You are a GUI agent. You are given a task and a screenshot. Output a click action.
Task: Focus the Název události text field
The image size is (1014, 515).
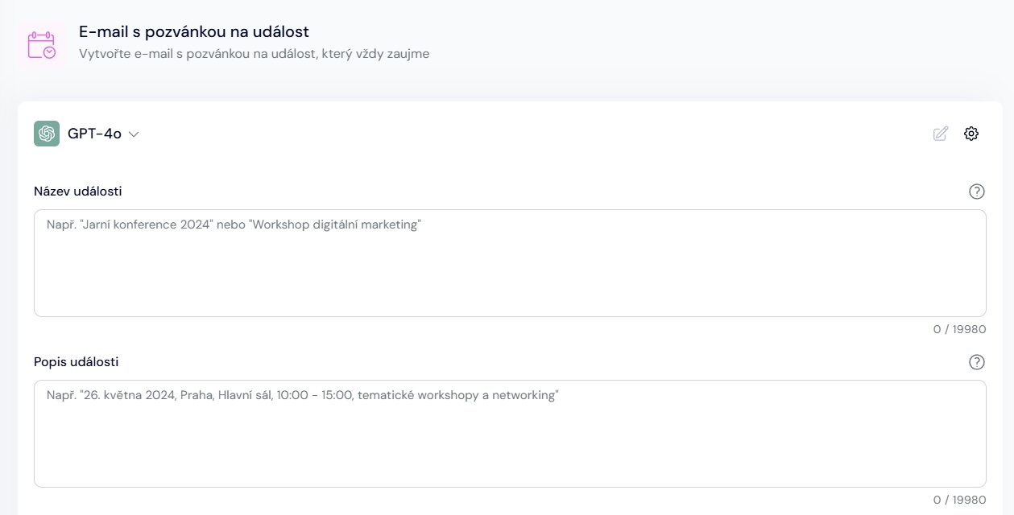coord(510,263)
